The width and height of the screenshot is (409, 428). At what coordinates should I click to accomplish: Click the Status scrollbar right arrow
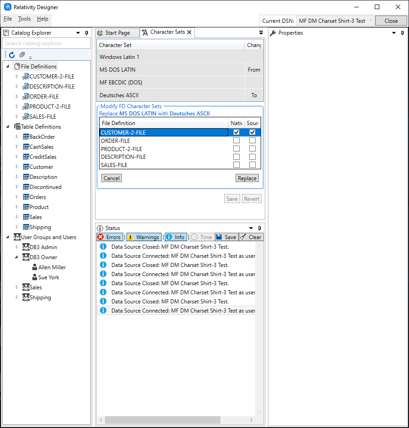(x=251, y=420)
